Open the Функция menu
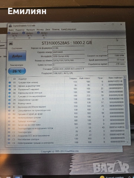The image size is (134, 178). [x=31, y=30]
